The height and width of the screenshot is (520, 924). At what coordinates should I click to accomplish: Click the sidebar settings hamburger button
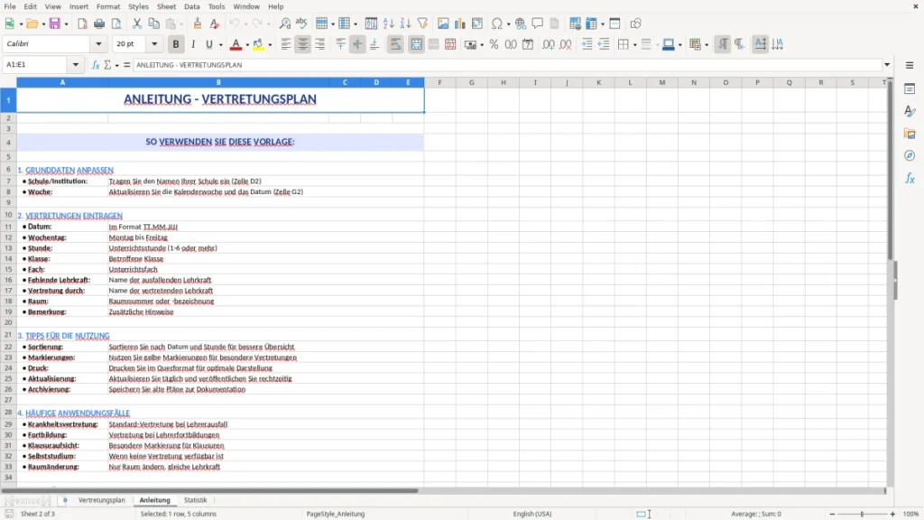click(910, 65)
